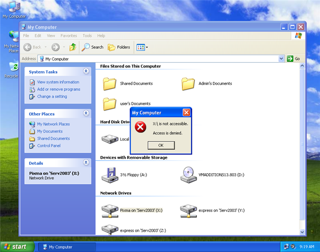Viewport: 320px width, 252px height.
Task: Toggle the Folders pane button
Action: [119, 47]
